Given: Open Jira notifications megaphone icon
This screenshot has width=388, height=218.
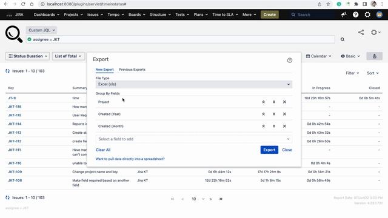Looking at the screenshot, I should click(344, 15).
